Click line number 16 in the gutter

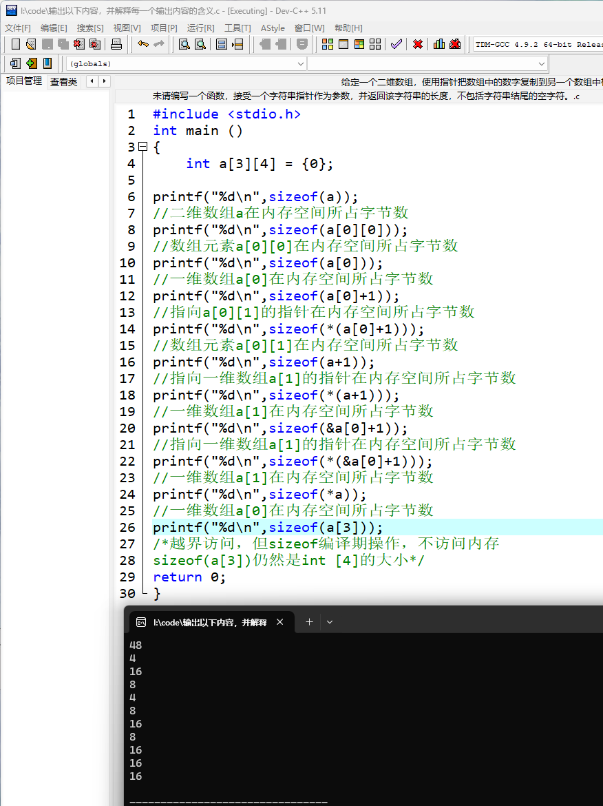(127, 362)
